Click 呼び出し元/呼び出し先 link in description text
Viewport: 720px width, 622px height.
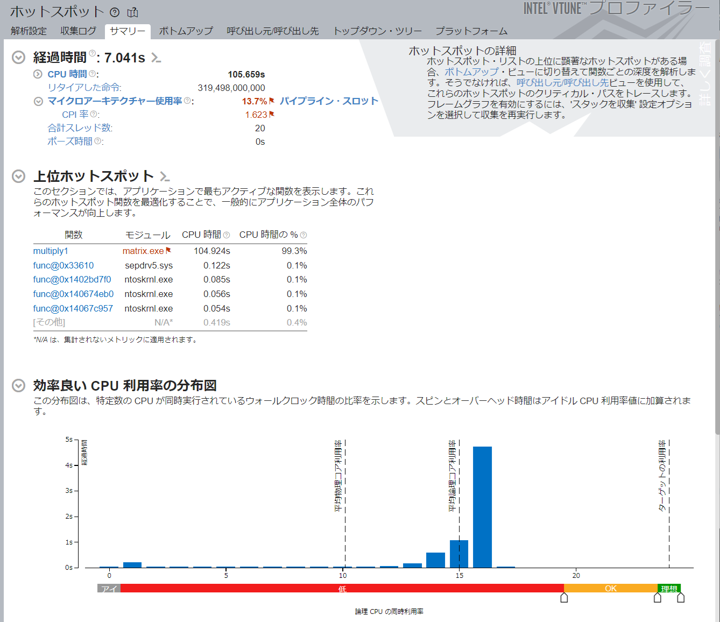coord(562,83)
